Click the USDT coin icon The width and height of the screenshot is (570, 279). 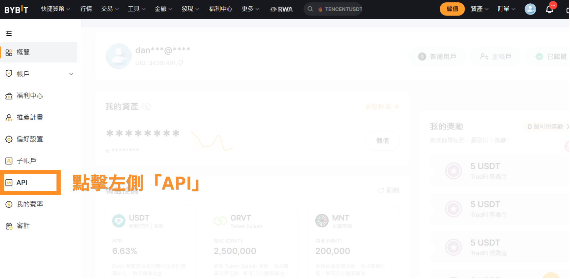[x=119, y=221]
